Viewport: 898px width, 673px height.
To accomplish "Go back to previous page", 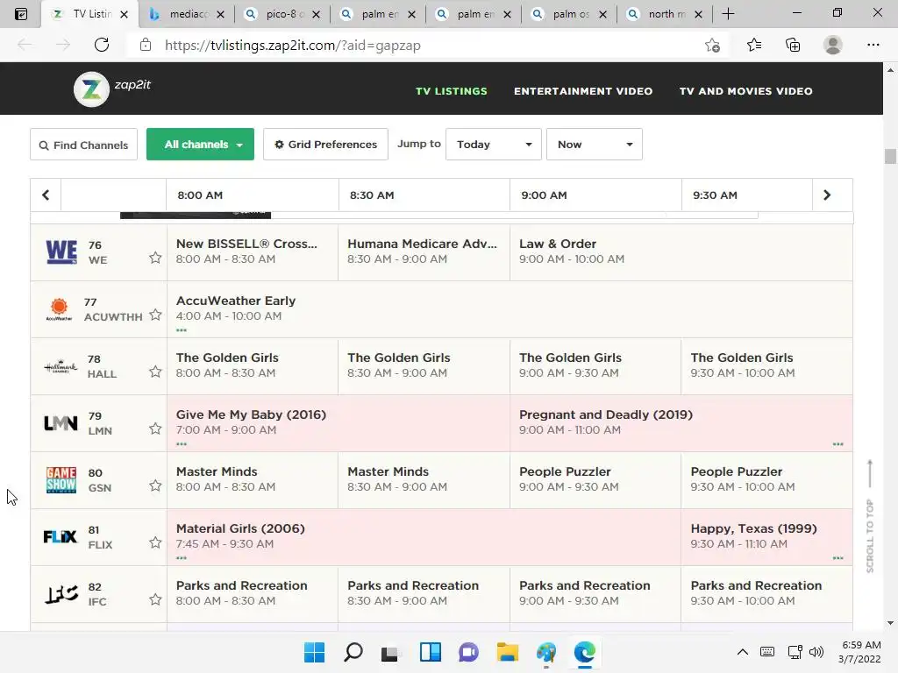I will click(25, 46).
